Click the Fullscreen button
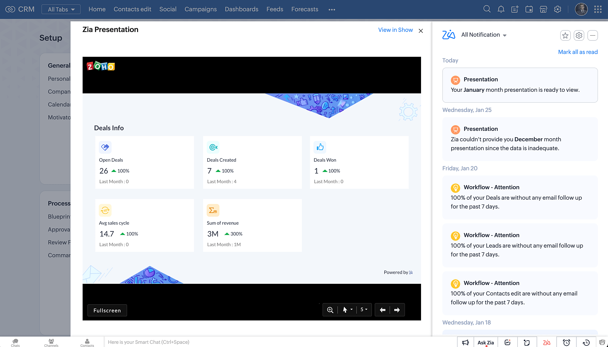The height and width of the screenshot is (347, 608). 107,311
